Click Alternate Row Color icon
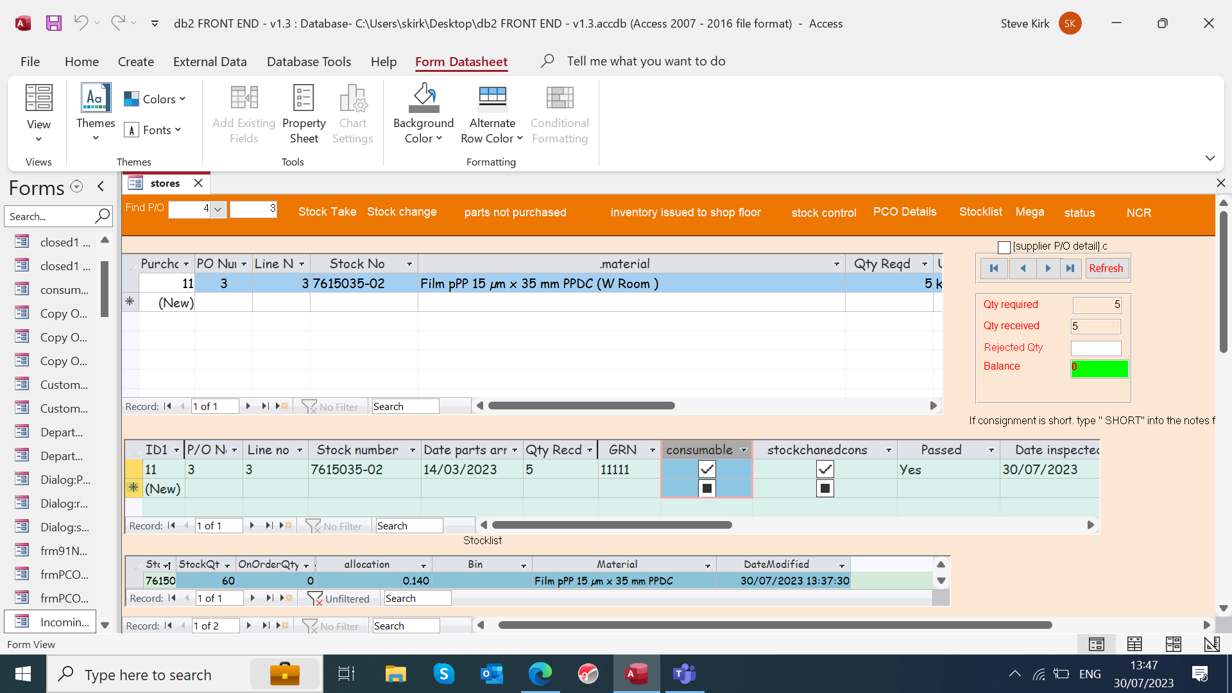Screen dimensions: 1232x693 492,98
